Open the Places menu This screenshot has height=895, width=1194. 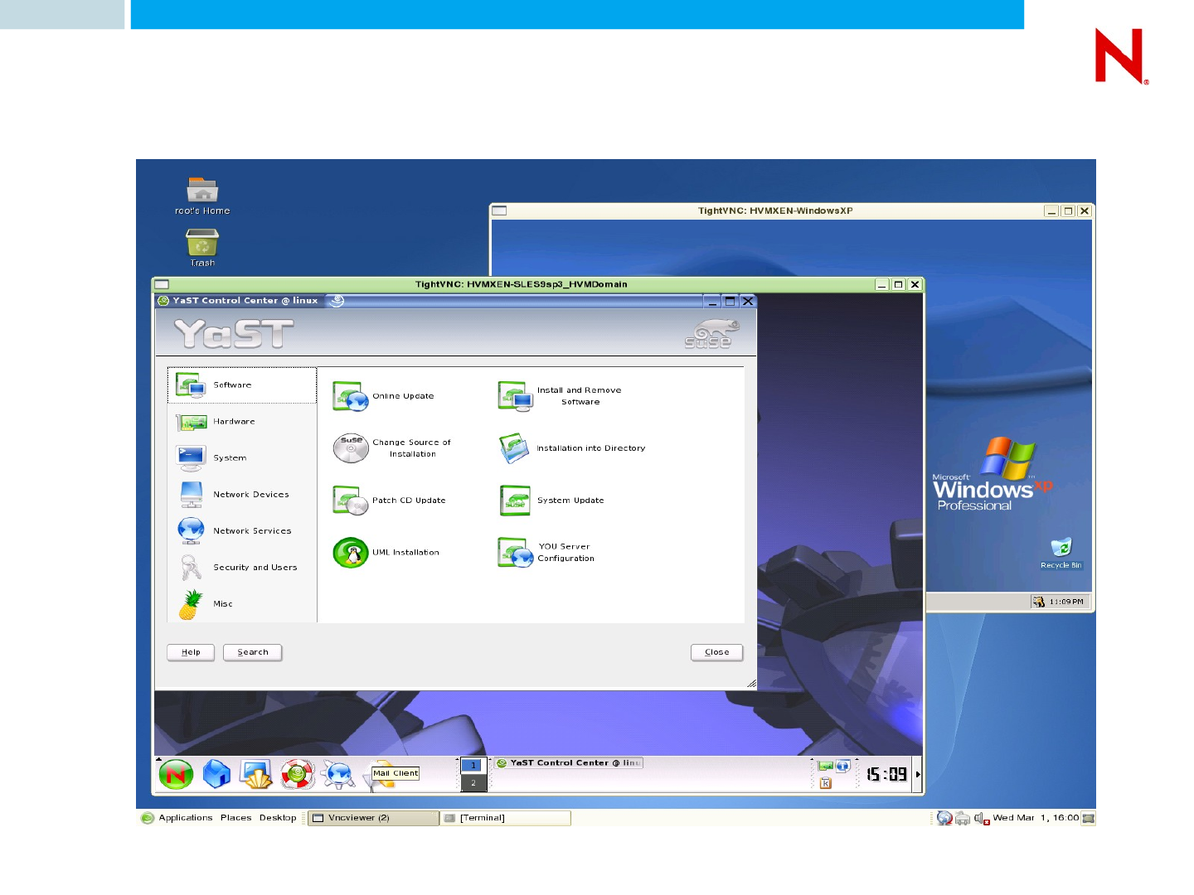236,818
